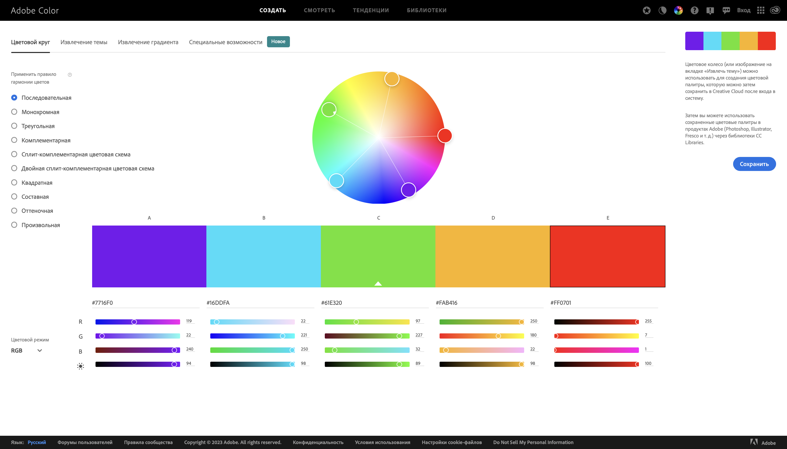The height and width of the screenshot is (449, 787).
Task: Open the rainbow color wheel icon in header
Action: (x=678, y=10)
